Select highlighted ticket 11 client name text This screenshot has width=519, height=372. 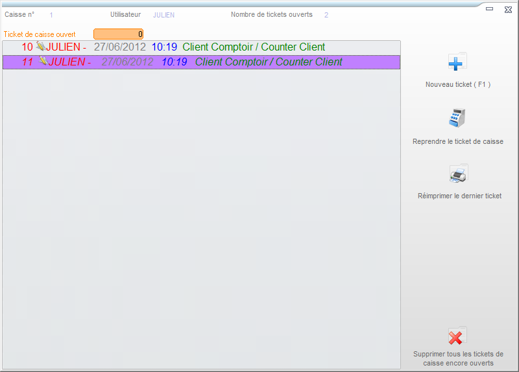coord(269,62)
